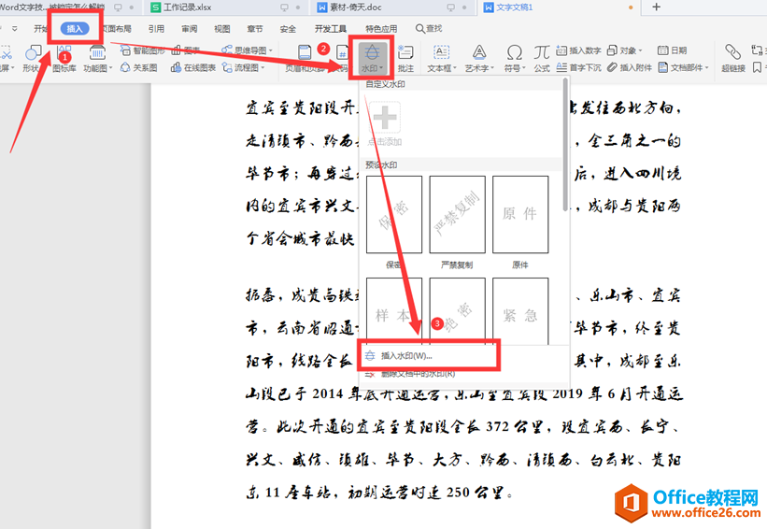
Task: Switch to the 插入 ribbon tab
Action: tap(75, 29)
